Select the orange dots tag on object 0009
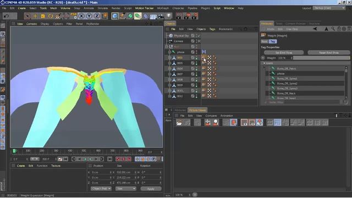352x198 pixels. [x=215, y=85]
